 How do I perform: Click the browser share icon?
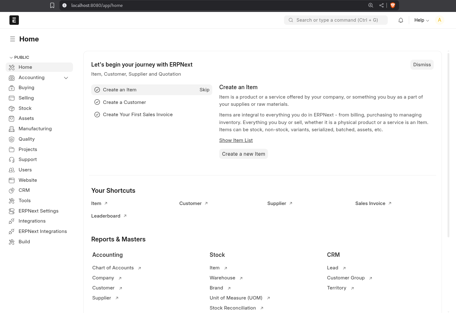click(x=381, y=5)
